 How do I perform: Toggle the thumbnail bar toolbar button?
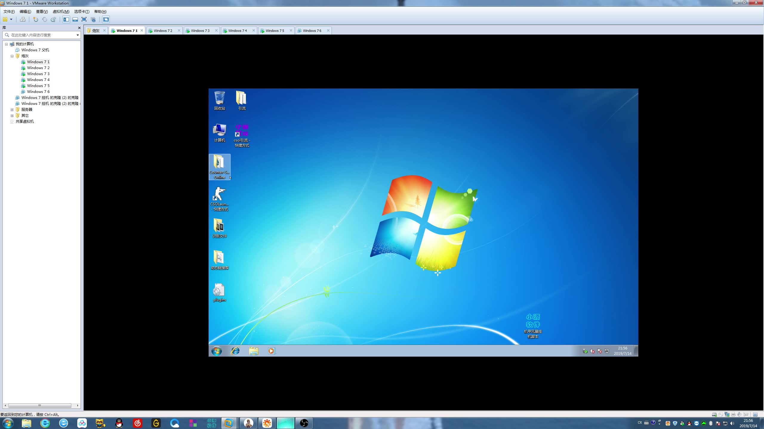(75, 19)
